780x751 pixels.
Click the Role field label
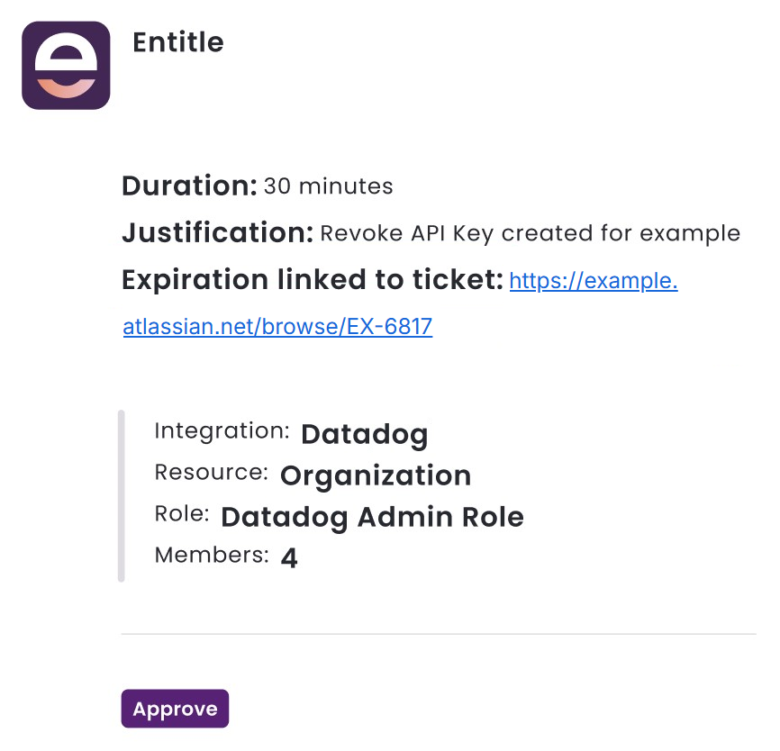click(x=181, y=513)
